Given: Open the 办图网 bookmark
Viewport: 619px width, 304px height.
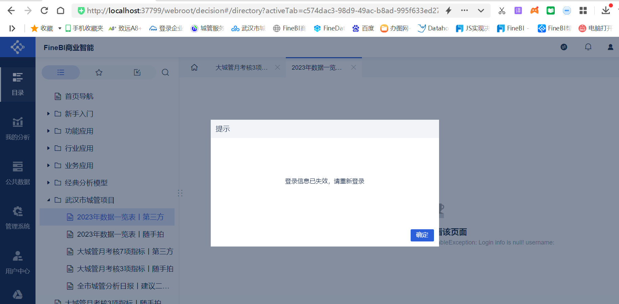Looking at the screenshot, I should coord(395,28).
